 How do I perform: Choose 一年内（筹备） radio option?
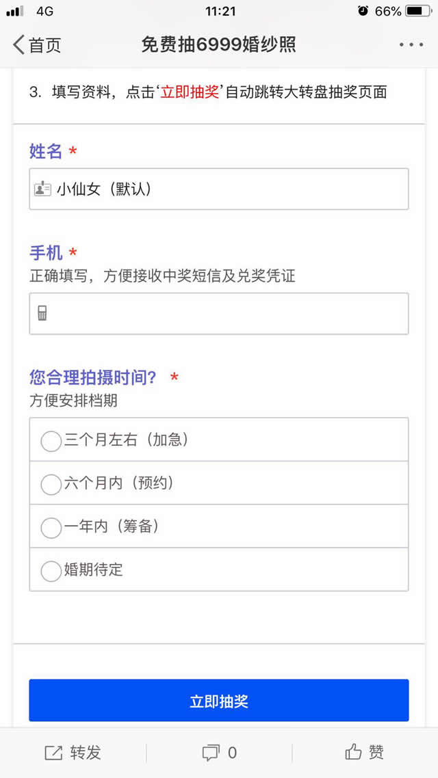[x=51, y=527]
